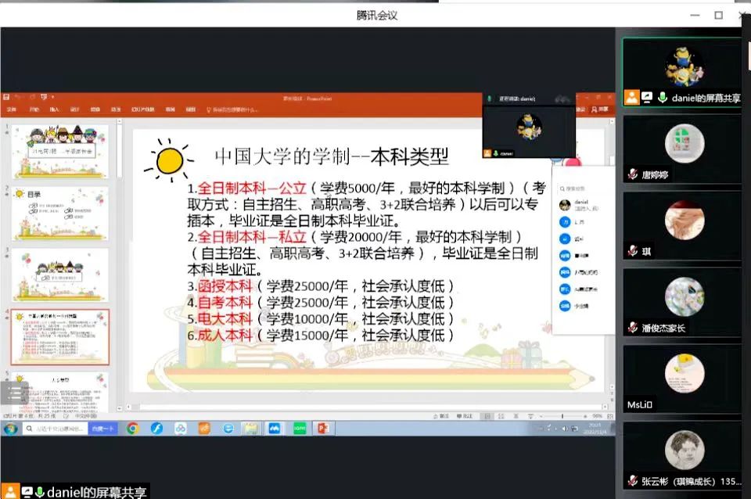Image resolution: width=751 pixels, height=499 pixels.
Task: Click the muted microphone icon beside 潘俊杰家长
Action: [x=632, y=328]
